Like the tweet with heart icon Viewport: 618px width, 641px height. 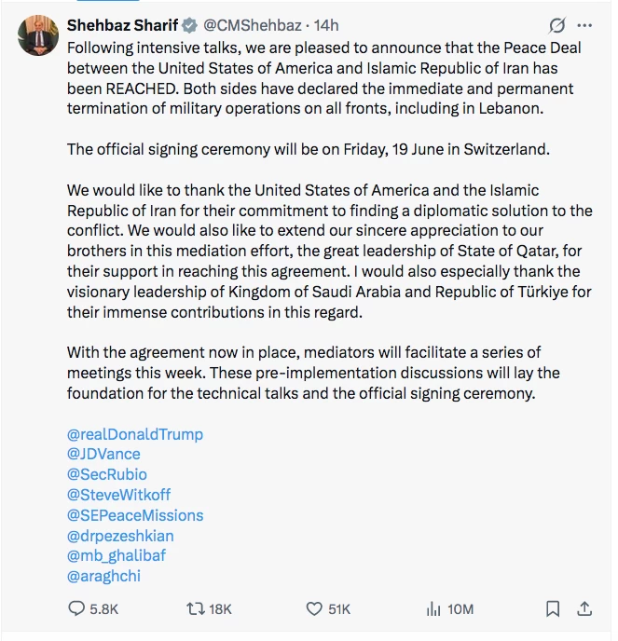[314, 609]
